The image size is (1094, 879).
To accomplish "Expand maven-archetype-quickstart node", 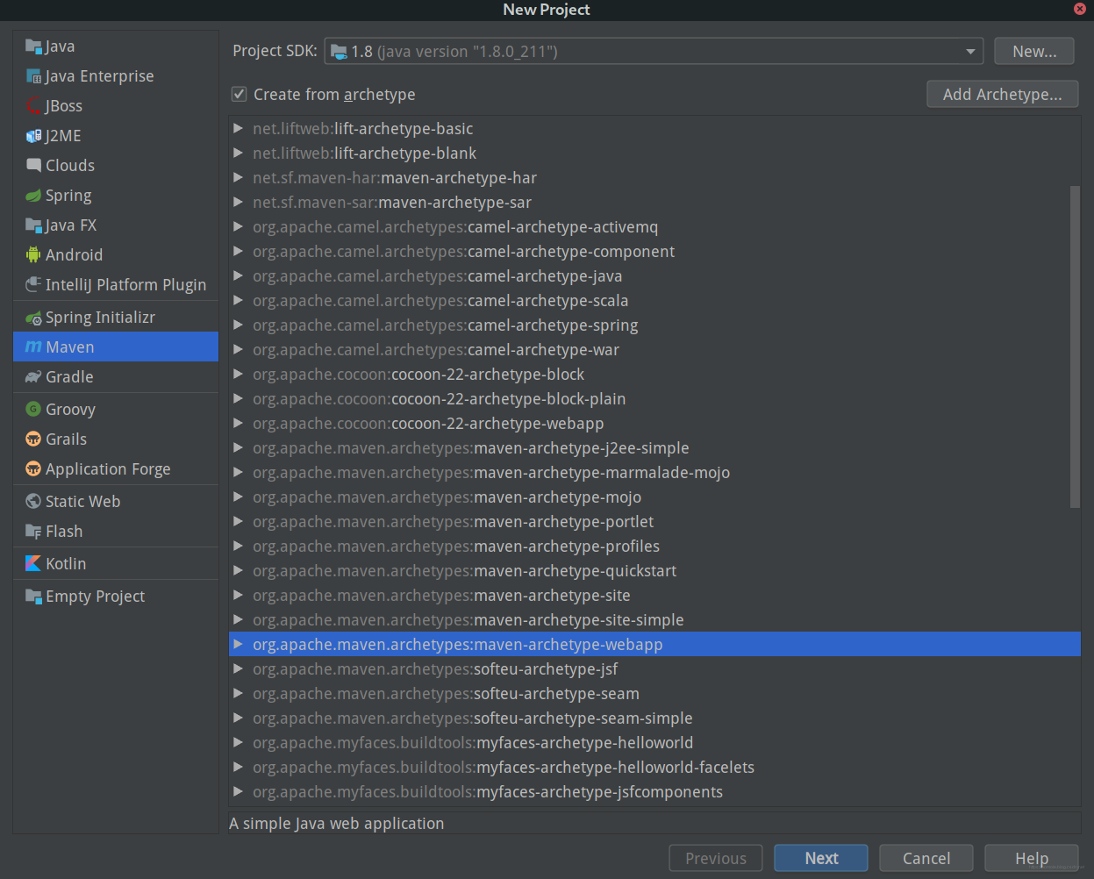I will coord(238,570).
